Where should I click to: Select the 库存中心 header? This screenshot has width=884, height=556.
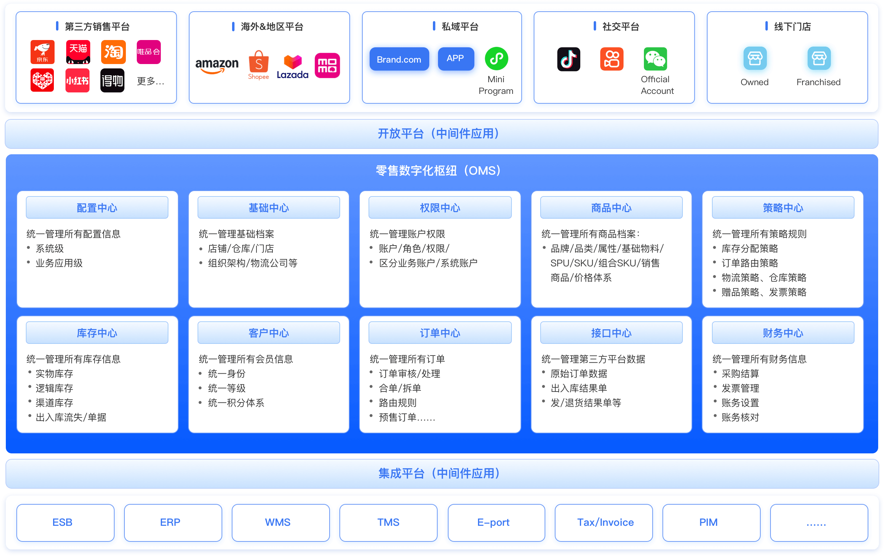[97, 333]
